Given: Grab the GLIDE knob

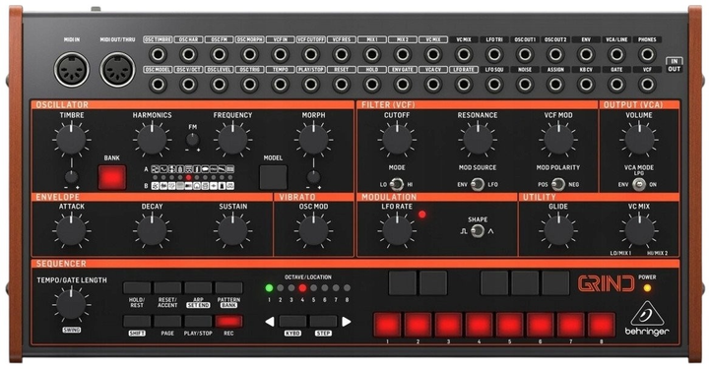Looking at the screenshot, I should 558,231.
